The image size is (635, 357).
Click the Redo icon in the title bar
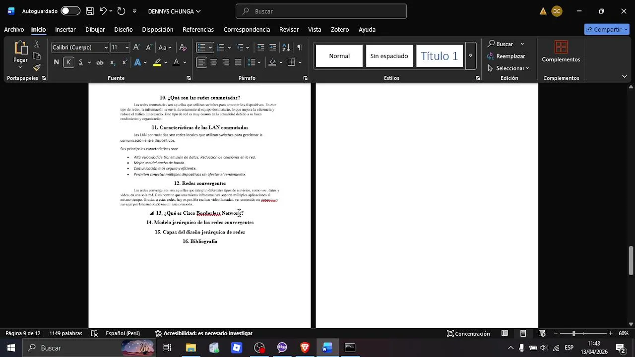point(121,11)
